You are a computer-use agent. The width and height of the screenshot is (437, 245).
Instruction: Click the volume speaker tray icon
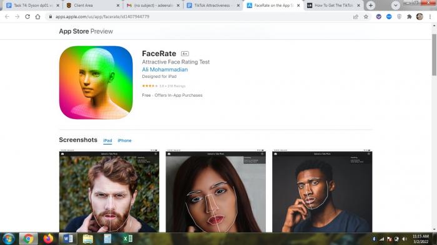pyautogui.click(x=405, y=239)
